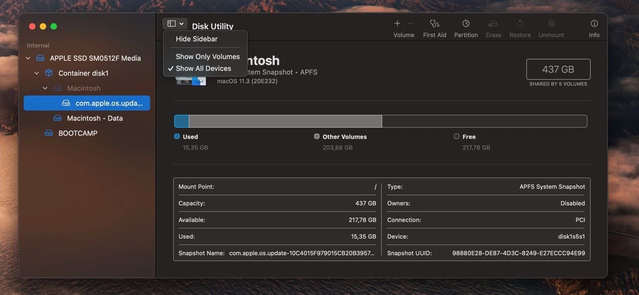Click the 437 GB capacity box
This screenshot has width=639, height=295.
pyautogui.click(x=558, y=69)
